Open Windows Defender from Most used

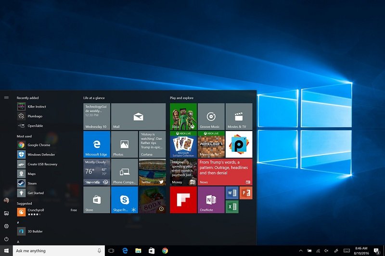click(x=47, y=155)
